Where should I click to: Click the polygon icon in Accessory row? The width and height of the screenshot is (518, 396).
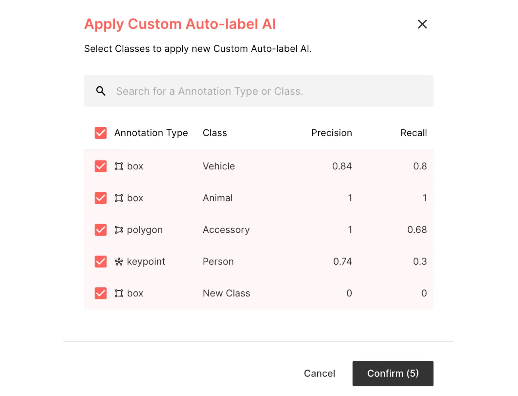pos(119,230)
